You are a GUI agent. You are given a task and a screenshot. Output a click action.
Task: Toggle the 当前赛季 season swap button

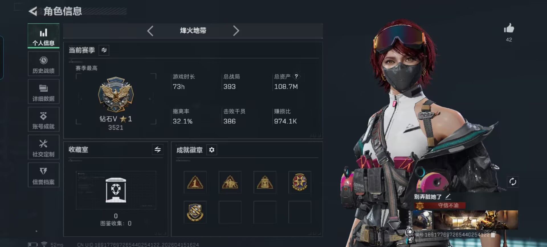(104, 50)
